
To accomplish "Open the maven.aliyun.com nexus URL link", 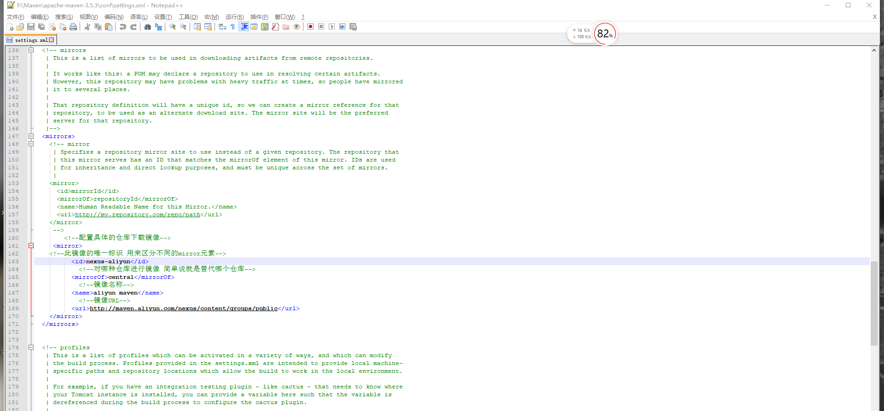I will coord(184,308).
